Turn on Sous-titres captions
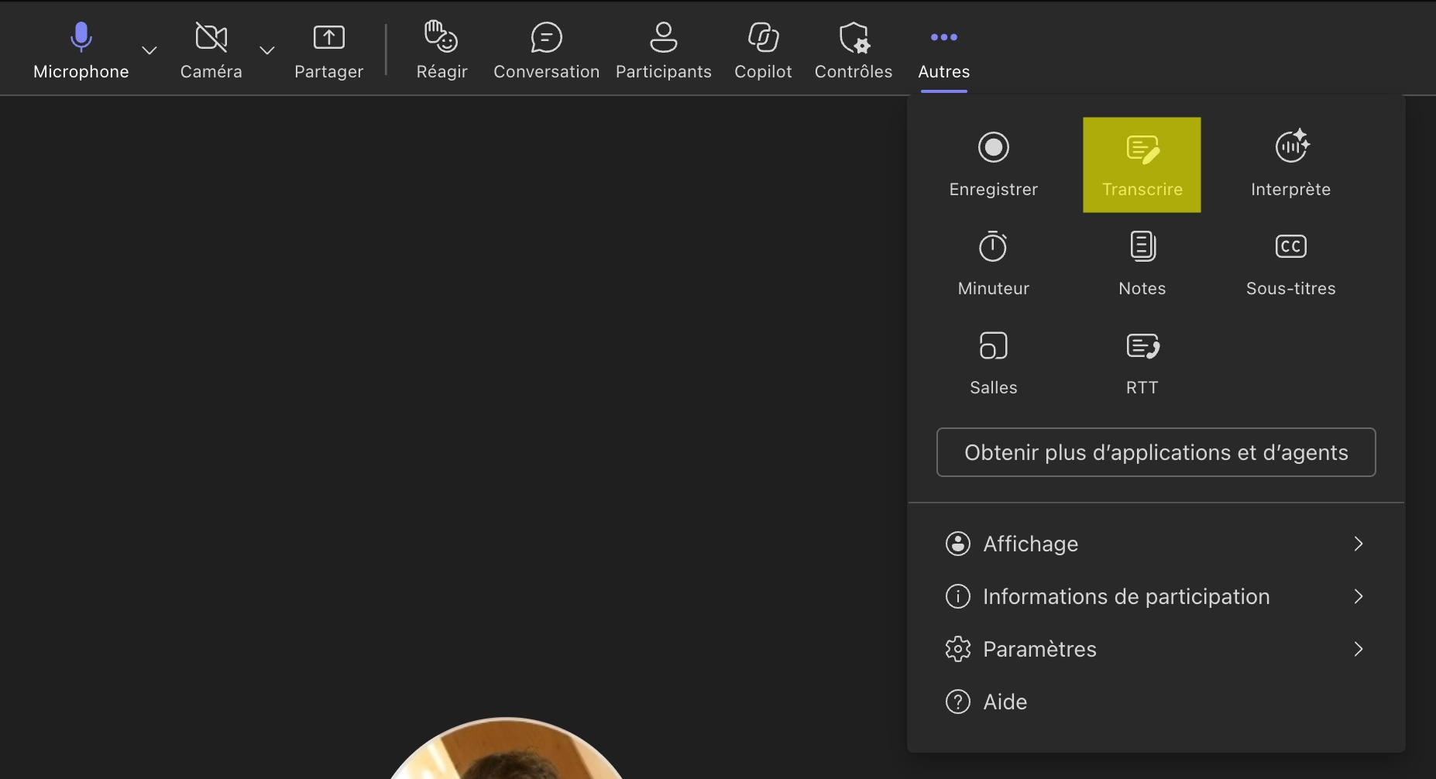Screen dimensions: 1436x779 pos(1290,264)
